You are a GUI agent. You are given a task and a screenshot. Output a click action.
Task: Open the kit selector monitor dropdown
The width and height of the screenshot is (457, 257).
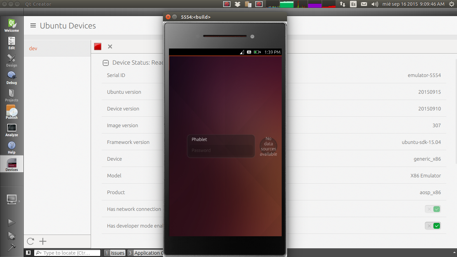coord(12,199)
